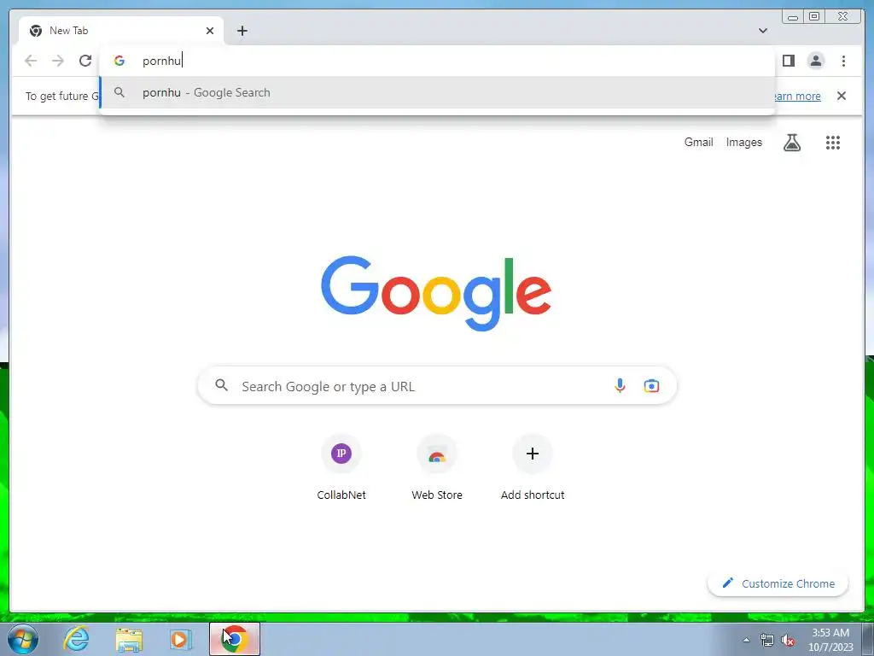The width and height of the screenshot is (874, 656).
Task: Open the Images link
Action: tap(743, 143)
